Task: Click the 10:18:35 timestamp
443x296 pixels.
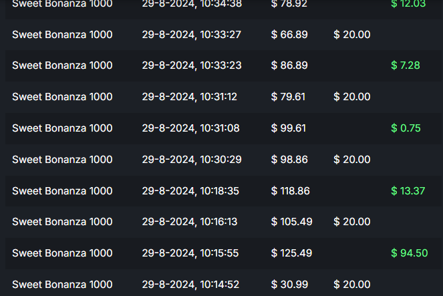Action: (x=190, y=191)
